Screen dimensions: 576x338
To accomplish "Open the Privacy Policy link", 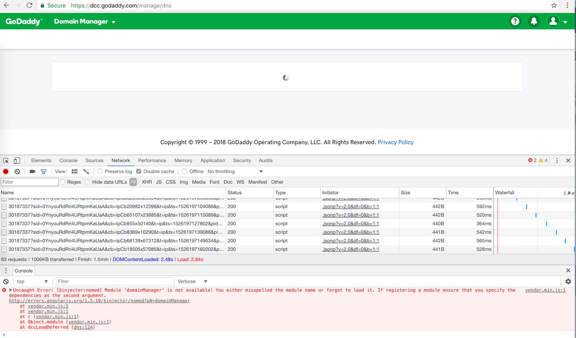I will point(396,142).
